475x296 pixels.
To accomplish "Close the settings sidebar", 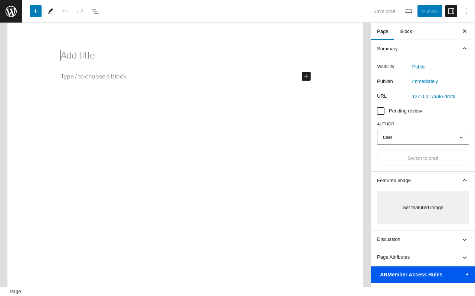I will point(465,31).
